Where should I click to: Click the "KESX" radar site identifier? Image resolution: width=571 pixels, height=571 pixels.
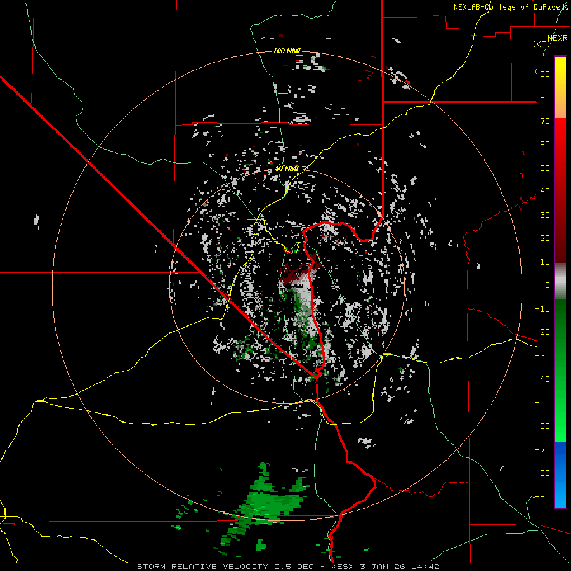(x=343, y=567)
